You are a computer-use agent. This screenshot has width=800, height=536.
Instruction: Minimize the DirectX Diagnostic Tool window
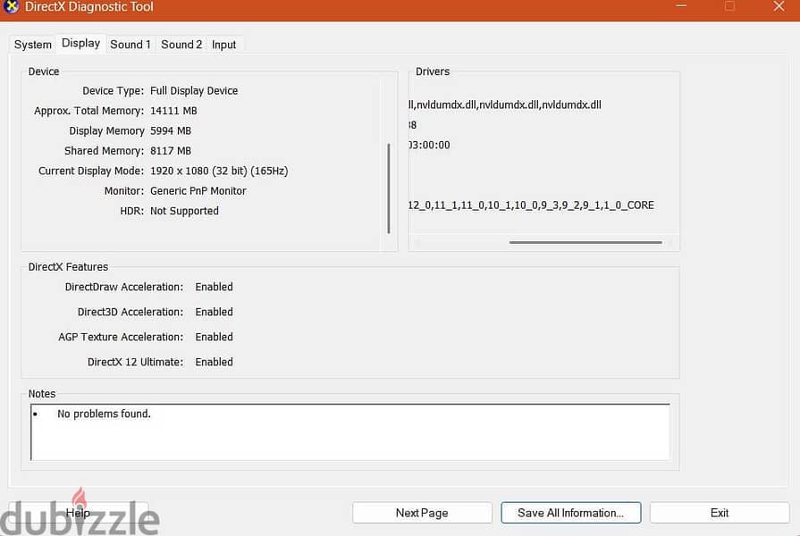pyautogui.click(x=681, y=6)
